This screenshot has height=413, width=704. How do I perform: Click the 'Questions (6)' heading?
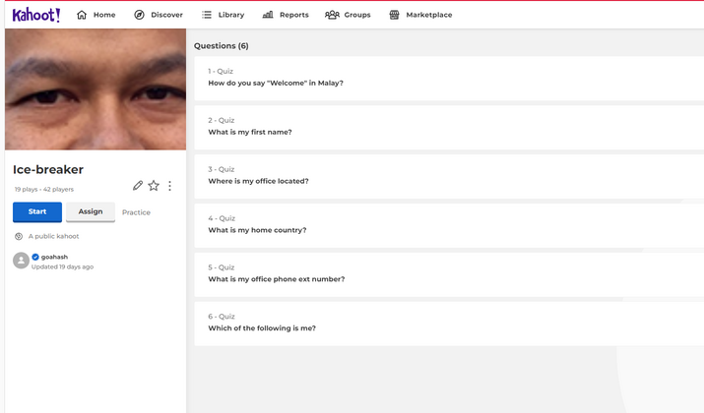[222, 46]
